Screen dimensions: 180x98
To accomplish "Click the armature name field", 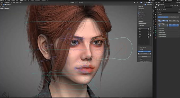I will point(169,12).
